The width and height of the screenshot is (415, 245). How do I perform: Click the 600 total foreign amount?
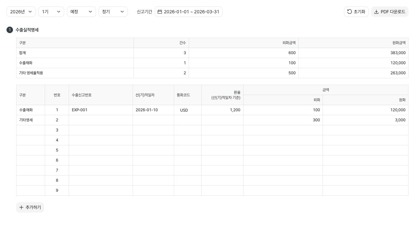(292, 53)
